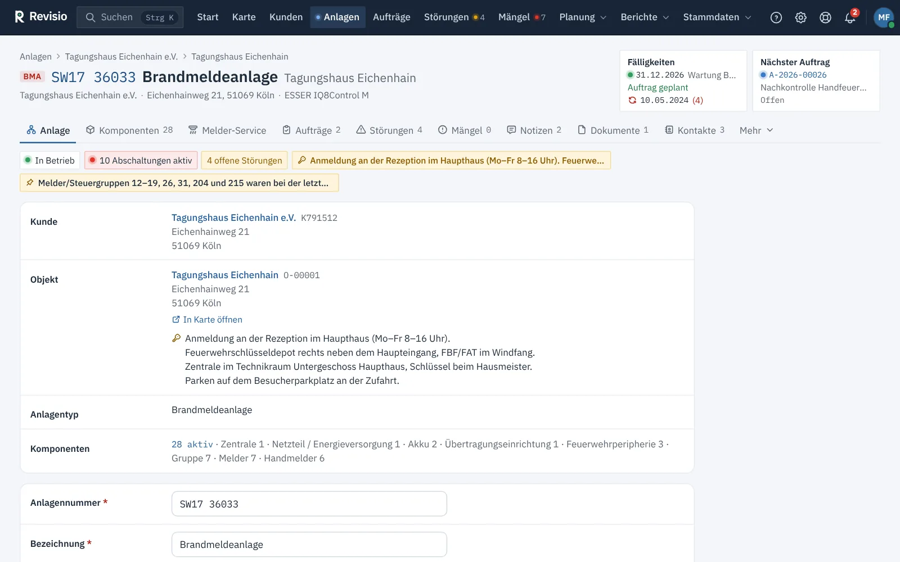
Task: Click the recurring due date 10.05.2024 icon
Action: click(632, 100)
